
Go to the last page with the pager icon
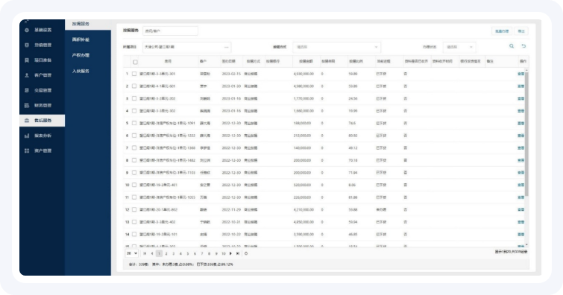coord(238,253)
